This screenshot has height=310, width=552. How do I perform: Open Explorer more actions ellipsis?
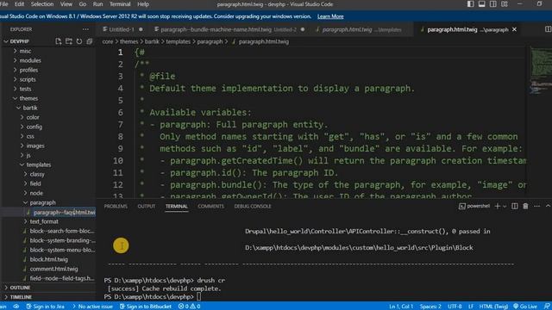[x=85, y=29]
